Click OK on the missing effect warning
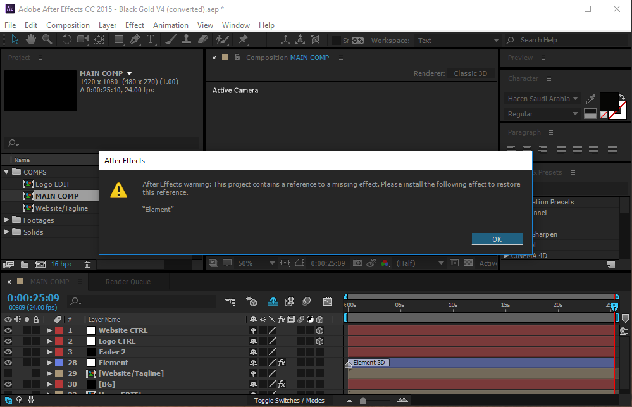 click(497, 239)
